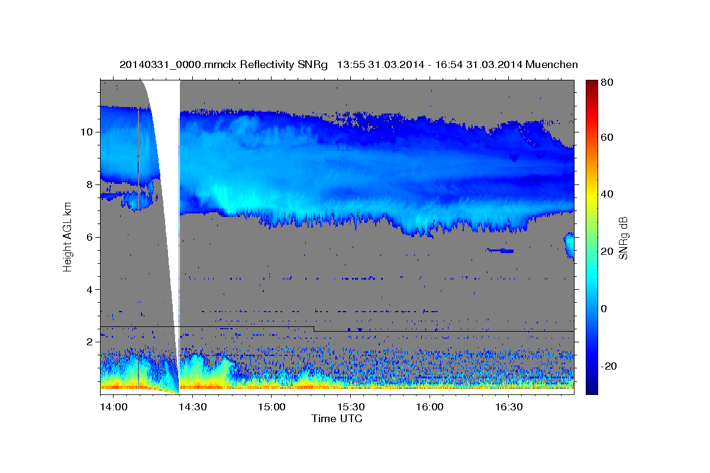Click the 16:00 time tick label
Viewport: 710px width, 473px height.
[429, 407]
